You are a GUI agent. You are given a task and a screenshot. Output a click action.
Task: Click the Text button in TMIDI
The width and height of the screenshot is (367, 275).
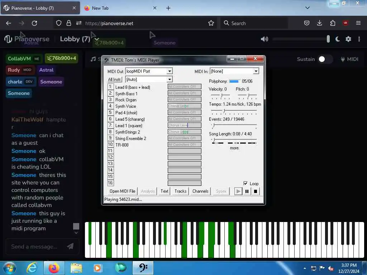164,191
